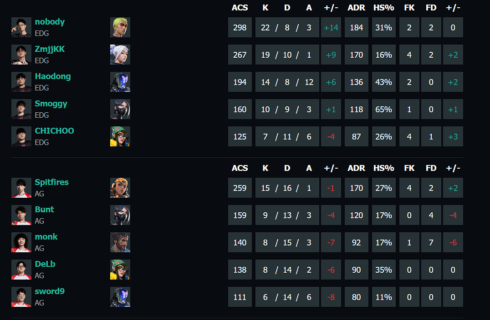The image size is (490, 320).
Task: Click monk's Harbor agent portrait
Action: (120, 242)
